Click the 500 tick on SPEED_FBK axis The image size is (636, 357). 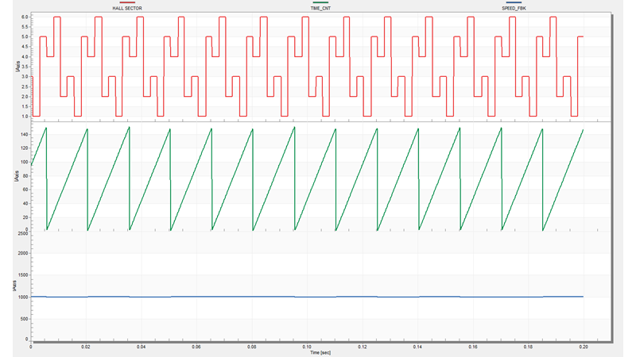pos(25,319)
